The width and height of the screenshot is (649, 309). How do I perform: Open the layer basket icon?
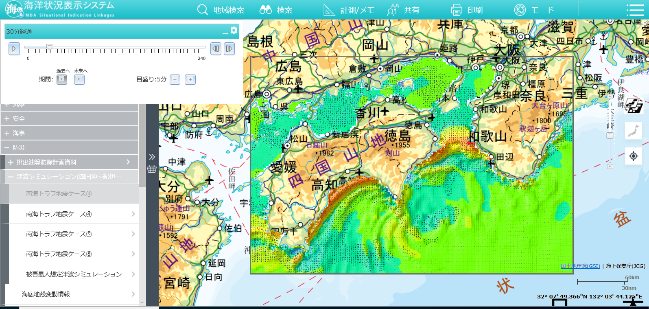pos(152,169)
